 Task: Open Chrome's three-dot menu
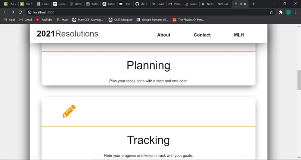tap(296, 12)
